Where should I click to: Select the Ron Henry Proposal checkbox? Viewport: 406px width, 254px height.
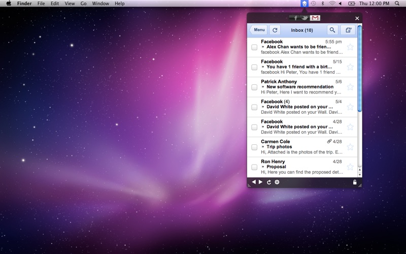click(254, 167)
